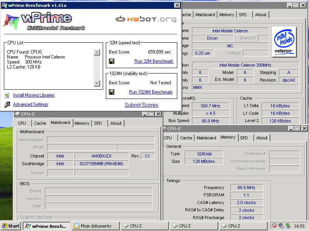Click the Southbridge 82371EB/MB value

(102, 164)
